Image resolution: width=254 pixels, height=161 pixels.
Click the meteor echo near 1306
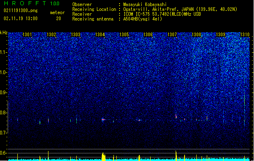click(x=139, y=120)
